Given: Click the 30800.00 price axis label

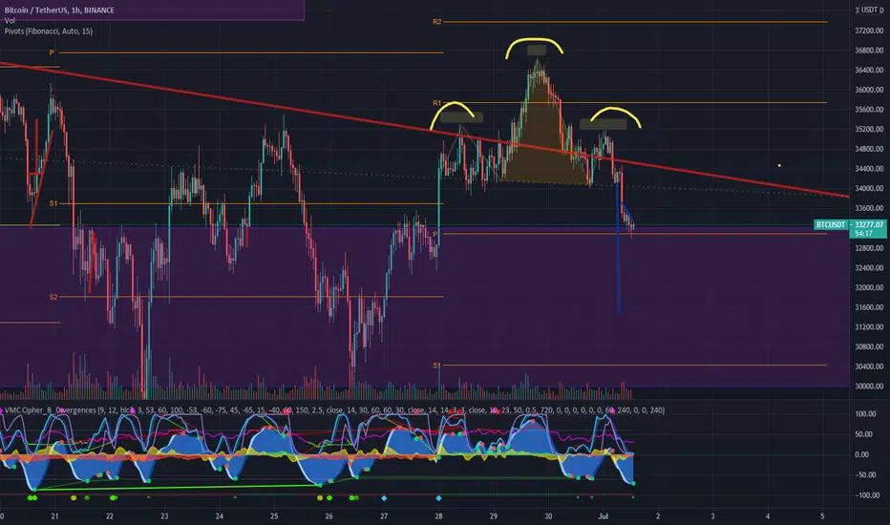Looking at the screenshot, I should coord(869,346).
